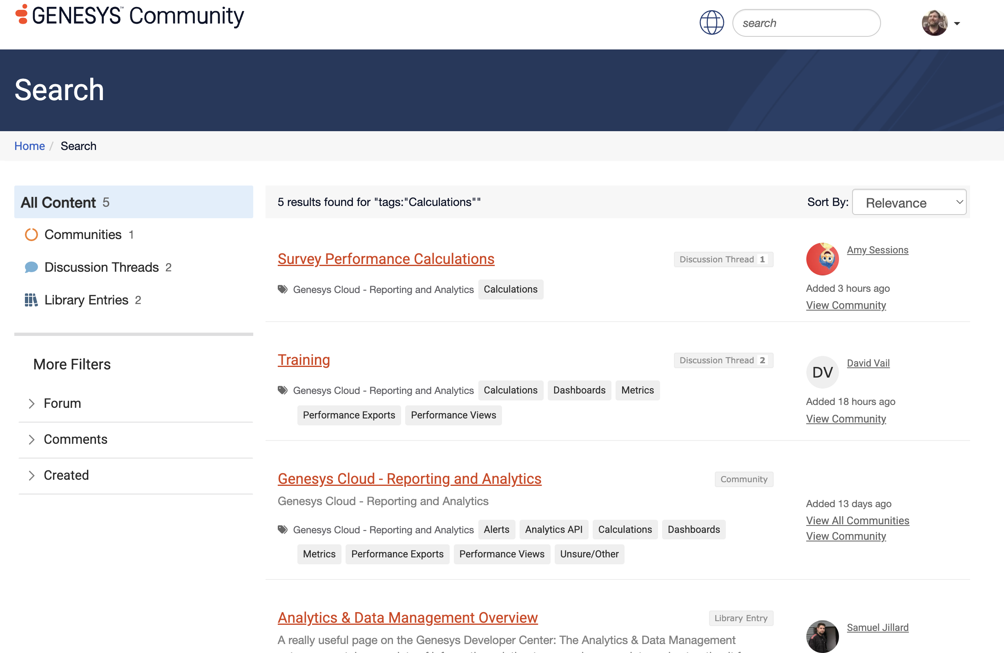Expand the Comments filter
Screen dimensions: 1004x653
[x=75, y=439]
